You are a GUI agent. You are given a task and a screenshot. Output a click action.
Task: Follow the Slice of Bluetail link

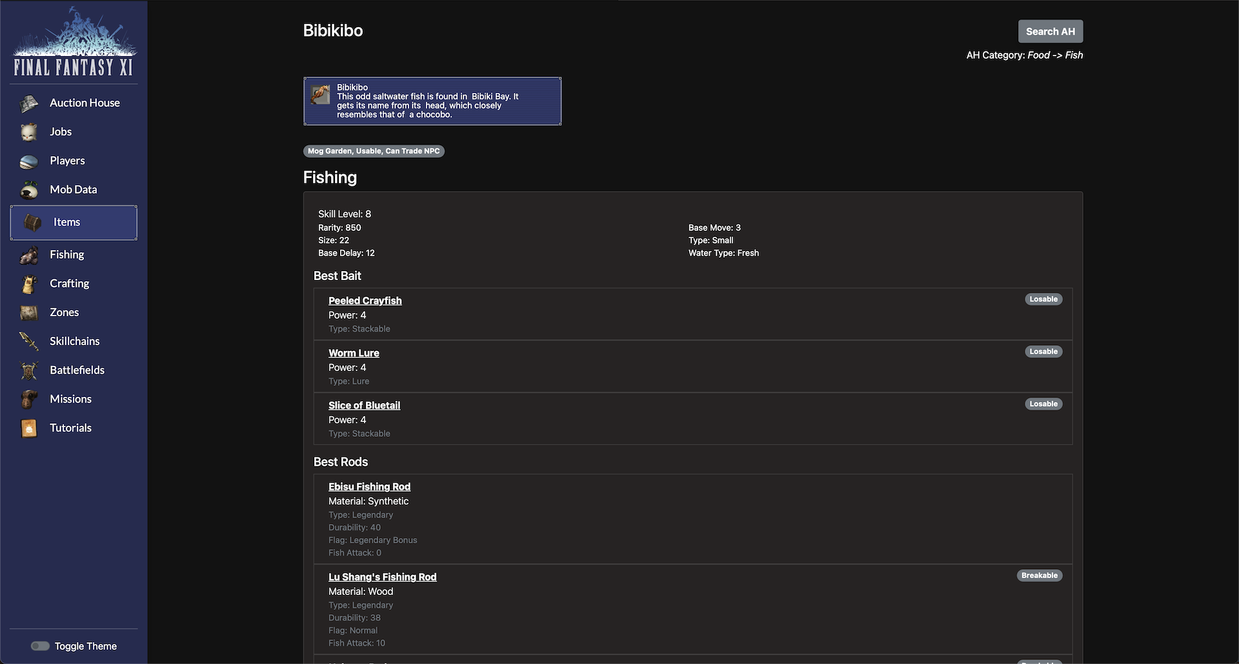click(x=364, y=405)
